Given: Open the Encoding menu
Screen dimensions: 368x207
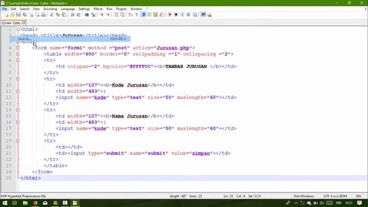Looking at the screenshot, I should [x=50, y=9].
